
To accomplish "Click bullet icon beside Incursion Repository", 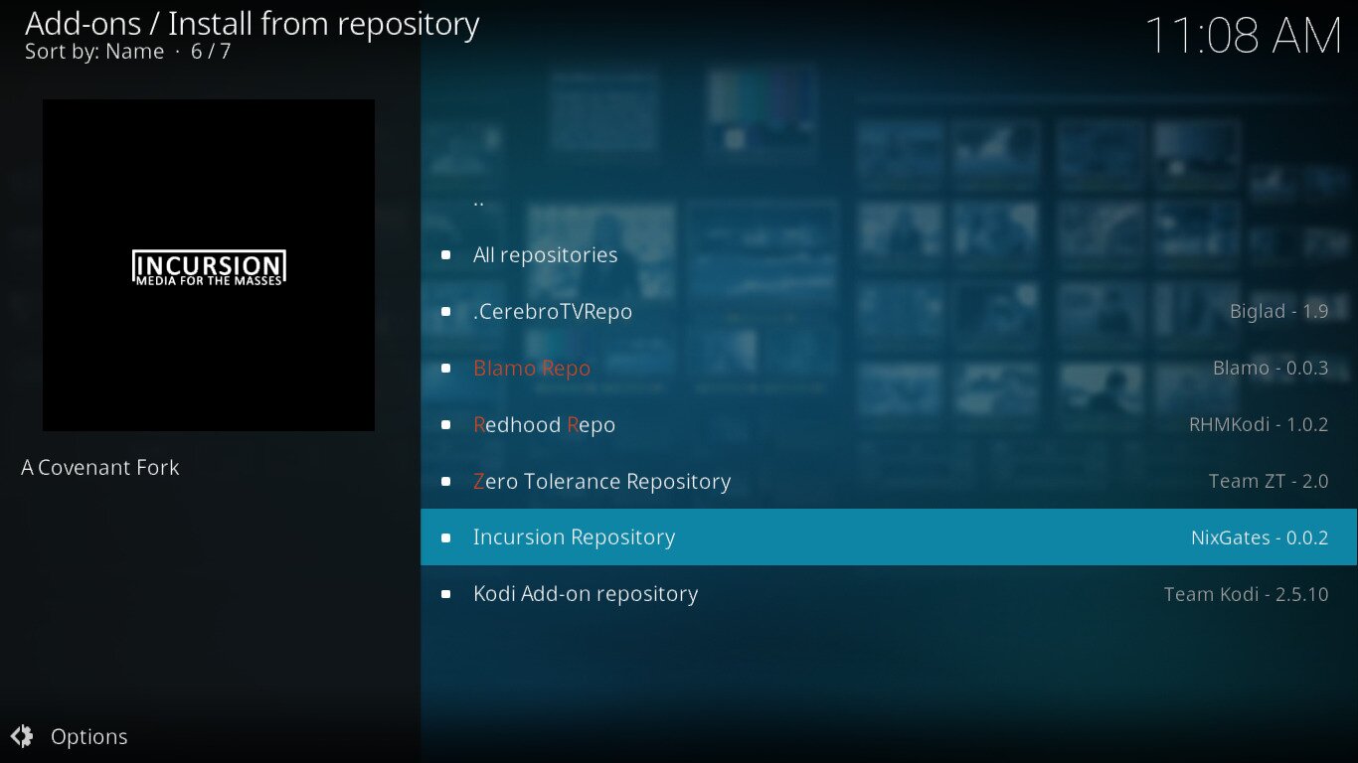I will click(445, 537).
